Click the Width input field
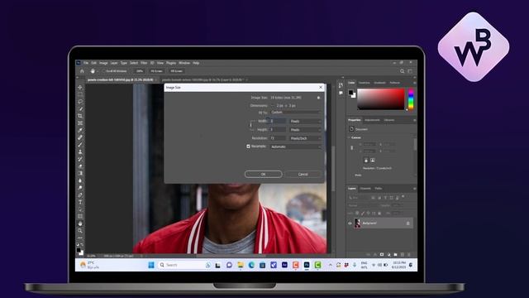The height and width of the screenshot is (298, 529). 278,121
